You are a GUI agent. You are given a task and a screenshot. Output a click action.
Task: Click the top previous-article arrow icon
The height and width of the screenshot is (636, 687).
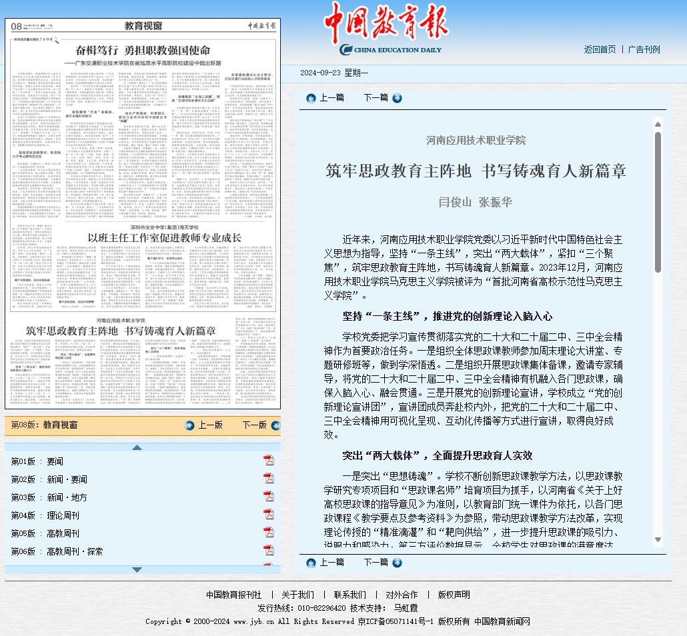click(311, 98)
